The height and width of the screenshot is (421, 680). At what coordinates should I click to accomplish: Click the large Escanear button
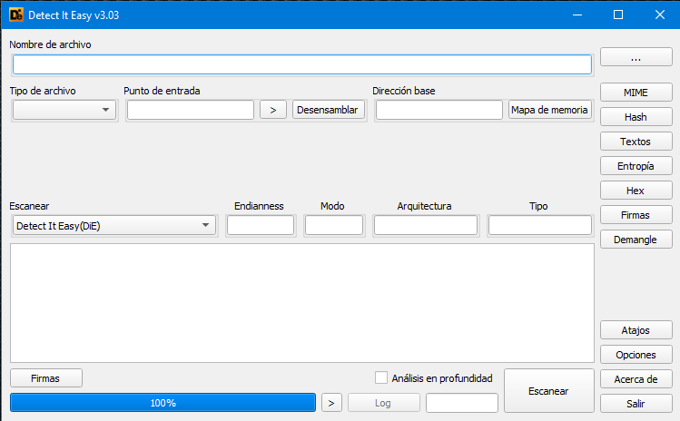pyautogui.click(x=549, y=391)
